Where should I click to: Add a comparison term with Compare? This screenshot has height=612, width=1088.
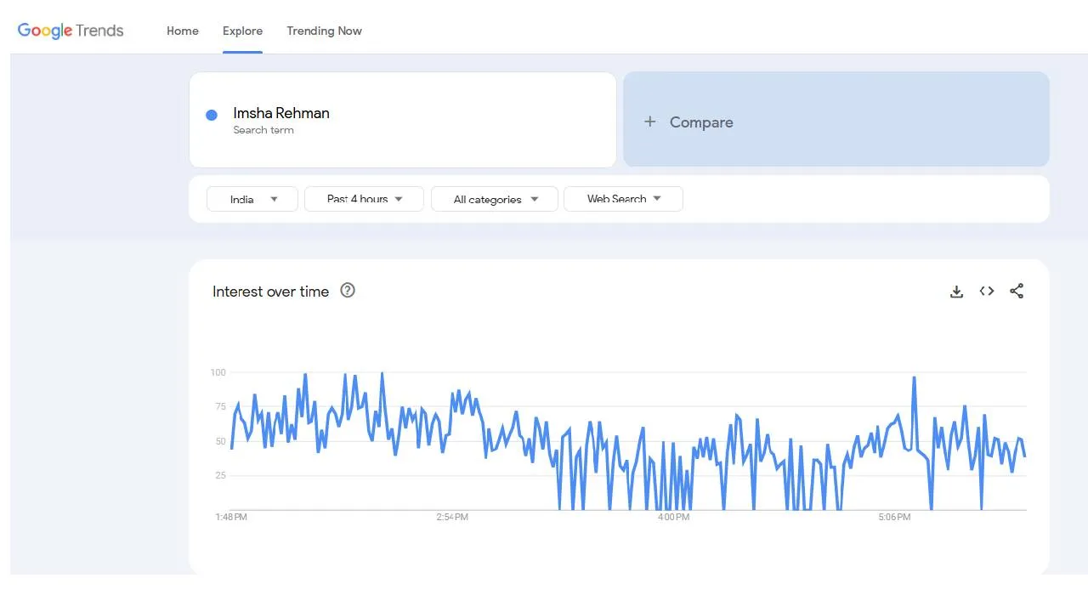[836, 119]
